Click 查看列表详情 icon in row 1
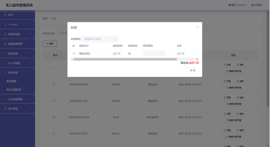 pos(227,71)
